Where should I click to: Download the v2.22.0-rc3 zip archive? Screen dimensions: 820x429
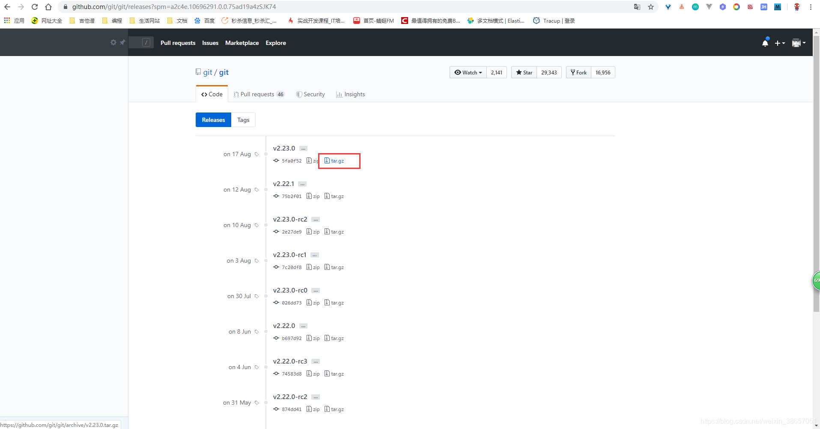pyautogui.click(x=313, y=374)
